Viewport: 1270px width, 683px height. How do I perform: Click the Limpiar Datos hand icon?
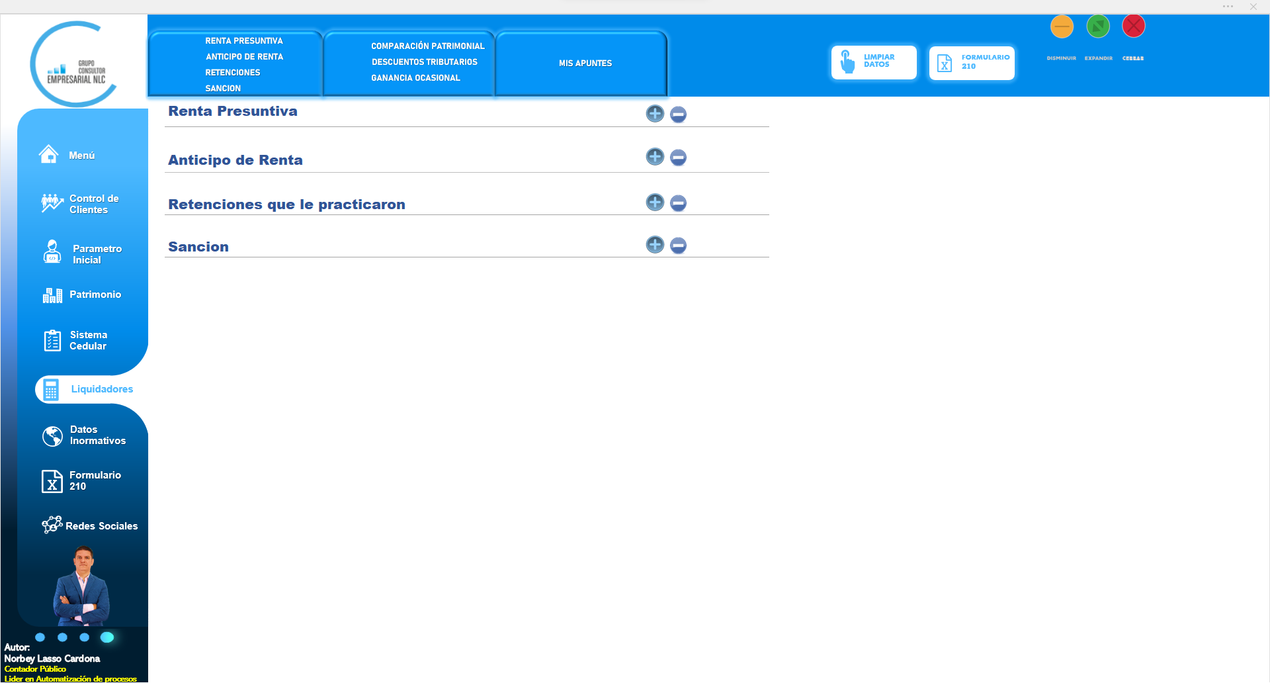pyautogui.click(x=847, y=62)
